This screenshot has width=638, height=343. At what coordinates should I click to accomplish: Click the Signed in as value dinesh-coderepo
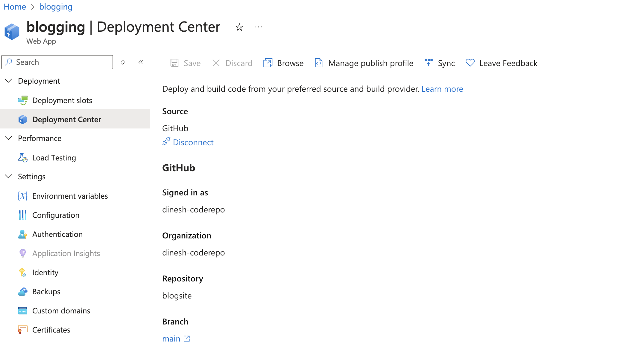tap(193, 209)
